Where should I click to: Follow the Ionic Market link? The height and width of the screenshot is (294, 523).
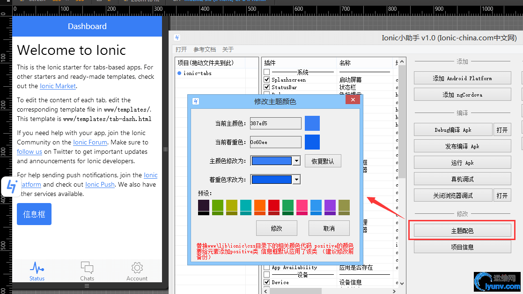58,86
